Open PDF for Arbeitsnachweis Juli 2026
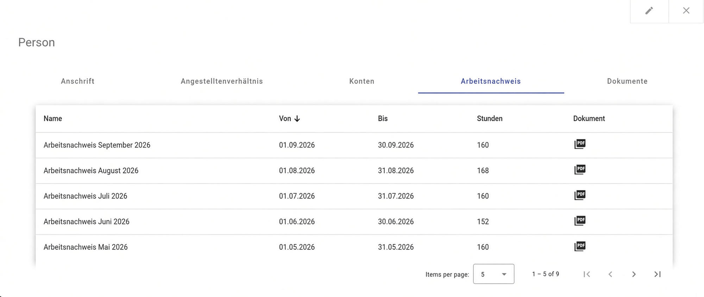Image resolution: width=704 pixels, height=297 pixels. (580, 195)
